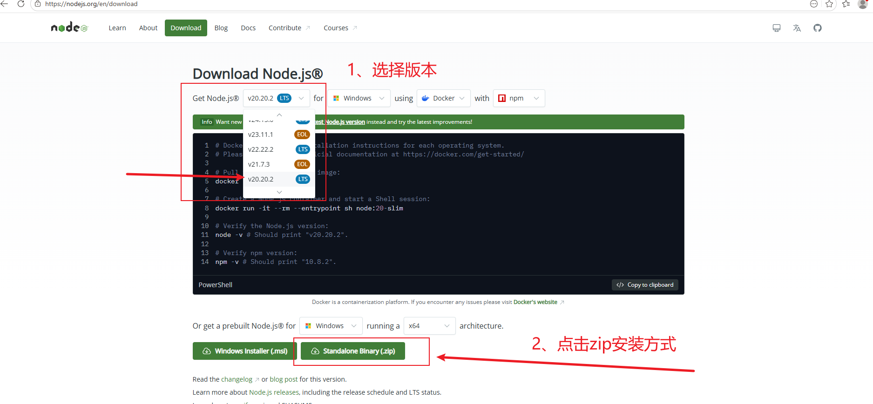Click the site lock icon
This screenshot has width=873, height=404.
[38, 4]
